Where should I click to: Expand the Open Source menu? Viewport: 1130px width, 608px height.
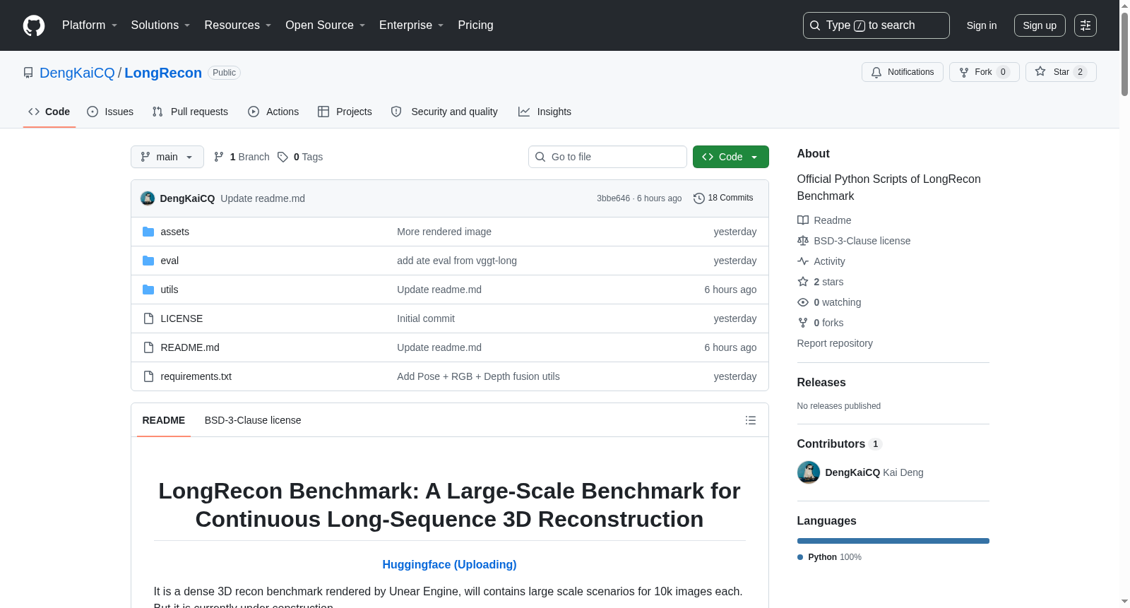coord(326,25)
